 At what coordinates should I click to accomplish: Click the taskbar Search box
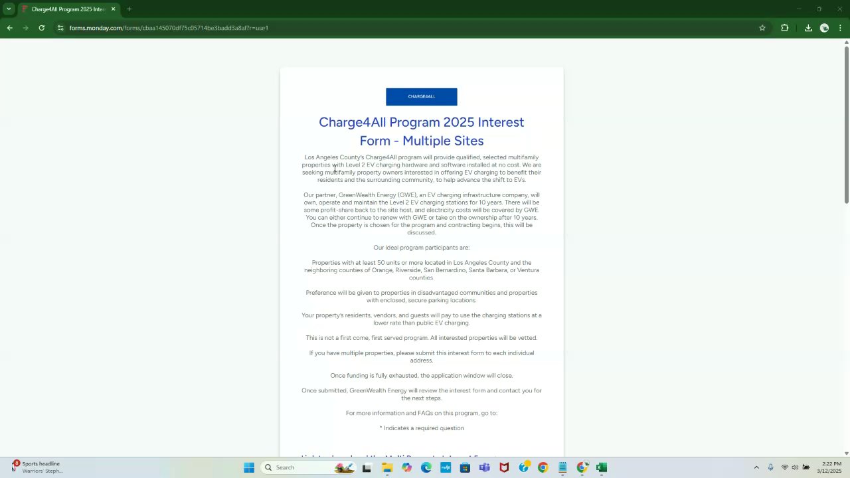(309, 467)
